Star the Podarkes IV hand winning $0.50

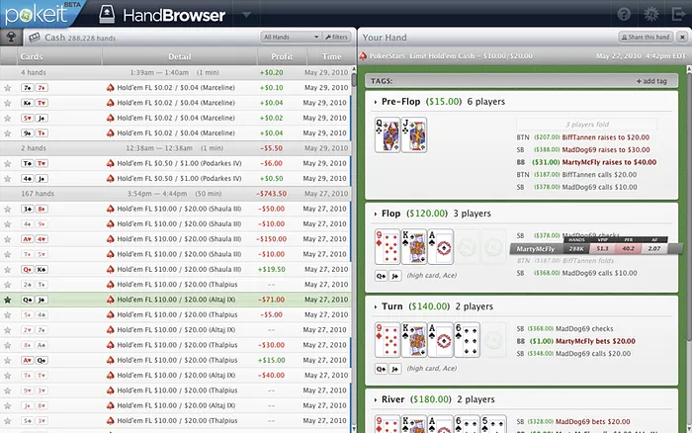(8, 178)
